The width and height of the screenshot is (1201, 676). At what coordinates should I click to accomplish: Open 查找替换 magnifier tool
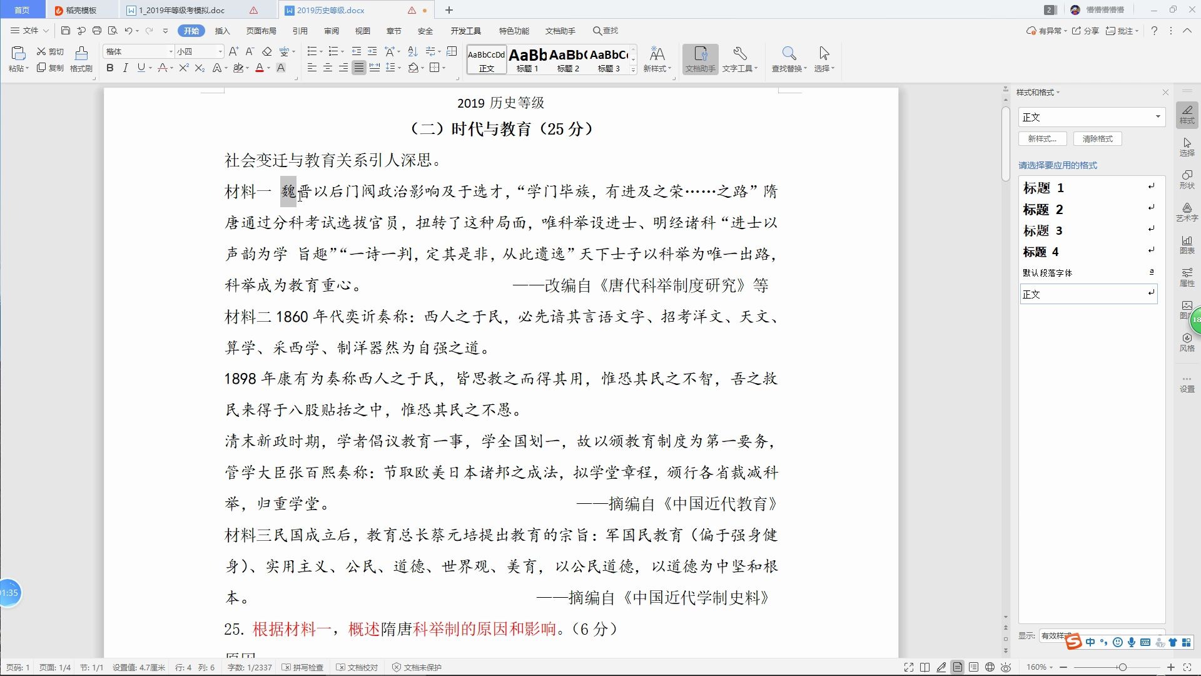click(789, 59)
